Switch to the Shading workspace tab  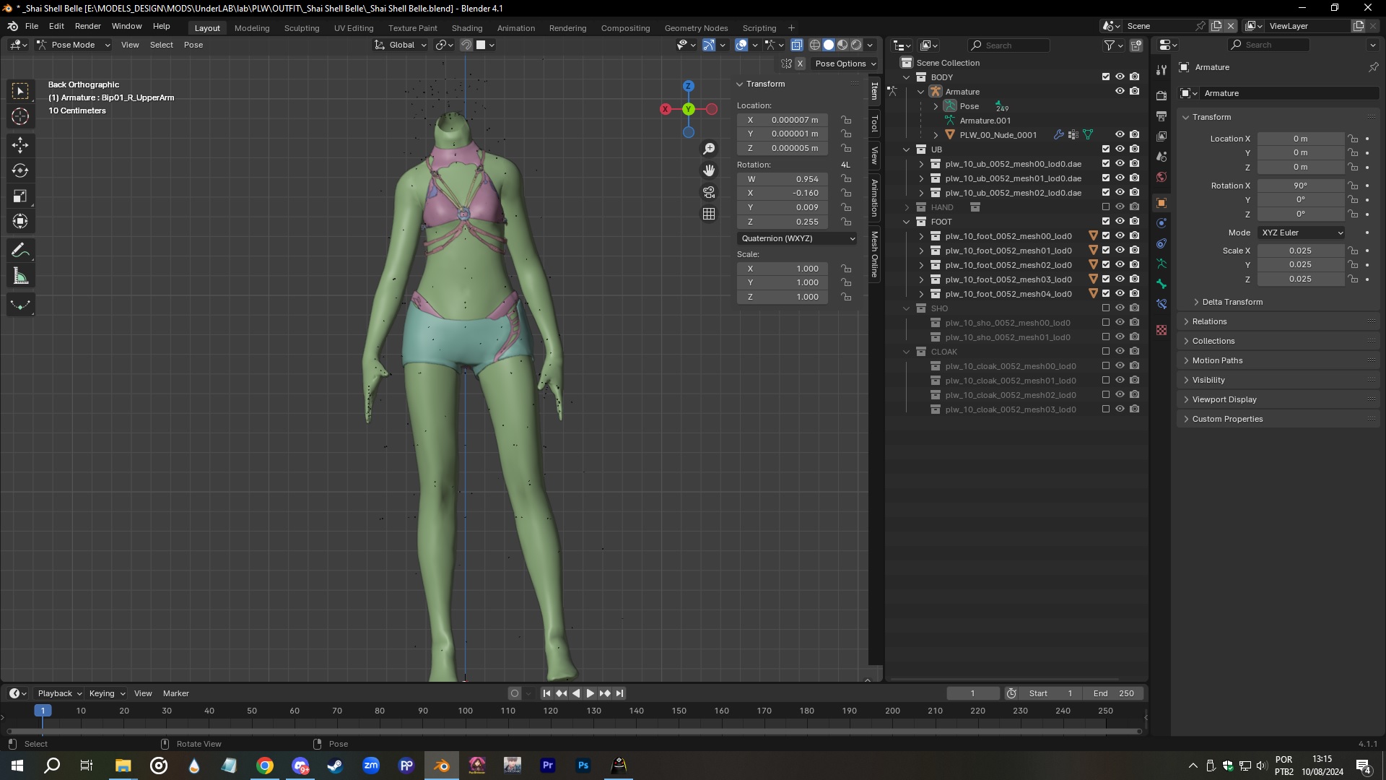[x=467, y=27]
